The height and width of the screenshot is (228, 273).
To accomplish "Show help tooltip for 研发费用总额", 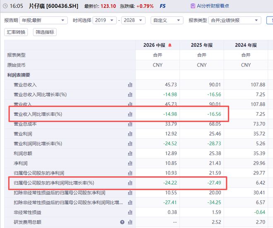I will (122, 222).
